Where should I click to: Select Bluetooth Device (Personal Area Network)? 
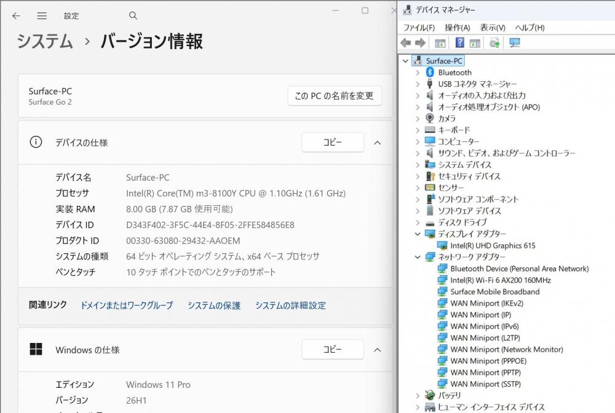click(519, 269)
